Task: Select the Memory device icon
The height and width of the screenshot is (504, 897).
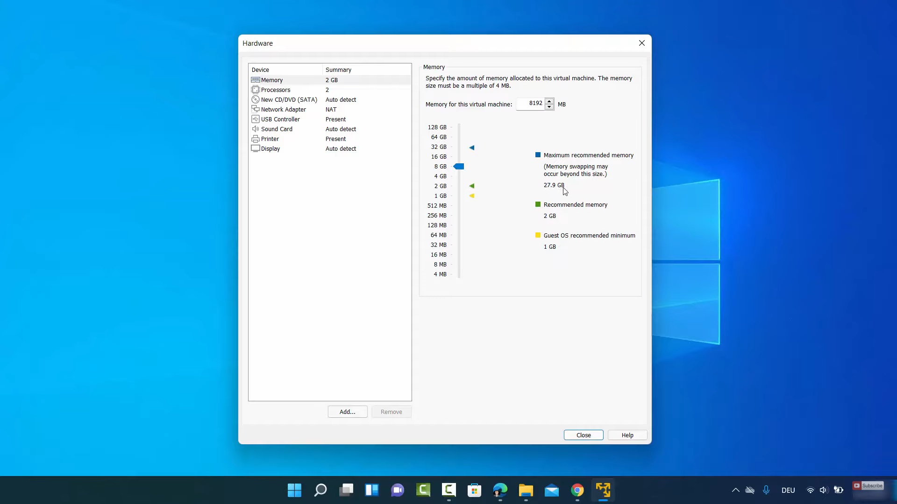Action: (x=256, y=80)
